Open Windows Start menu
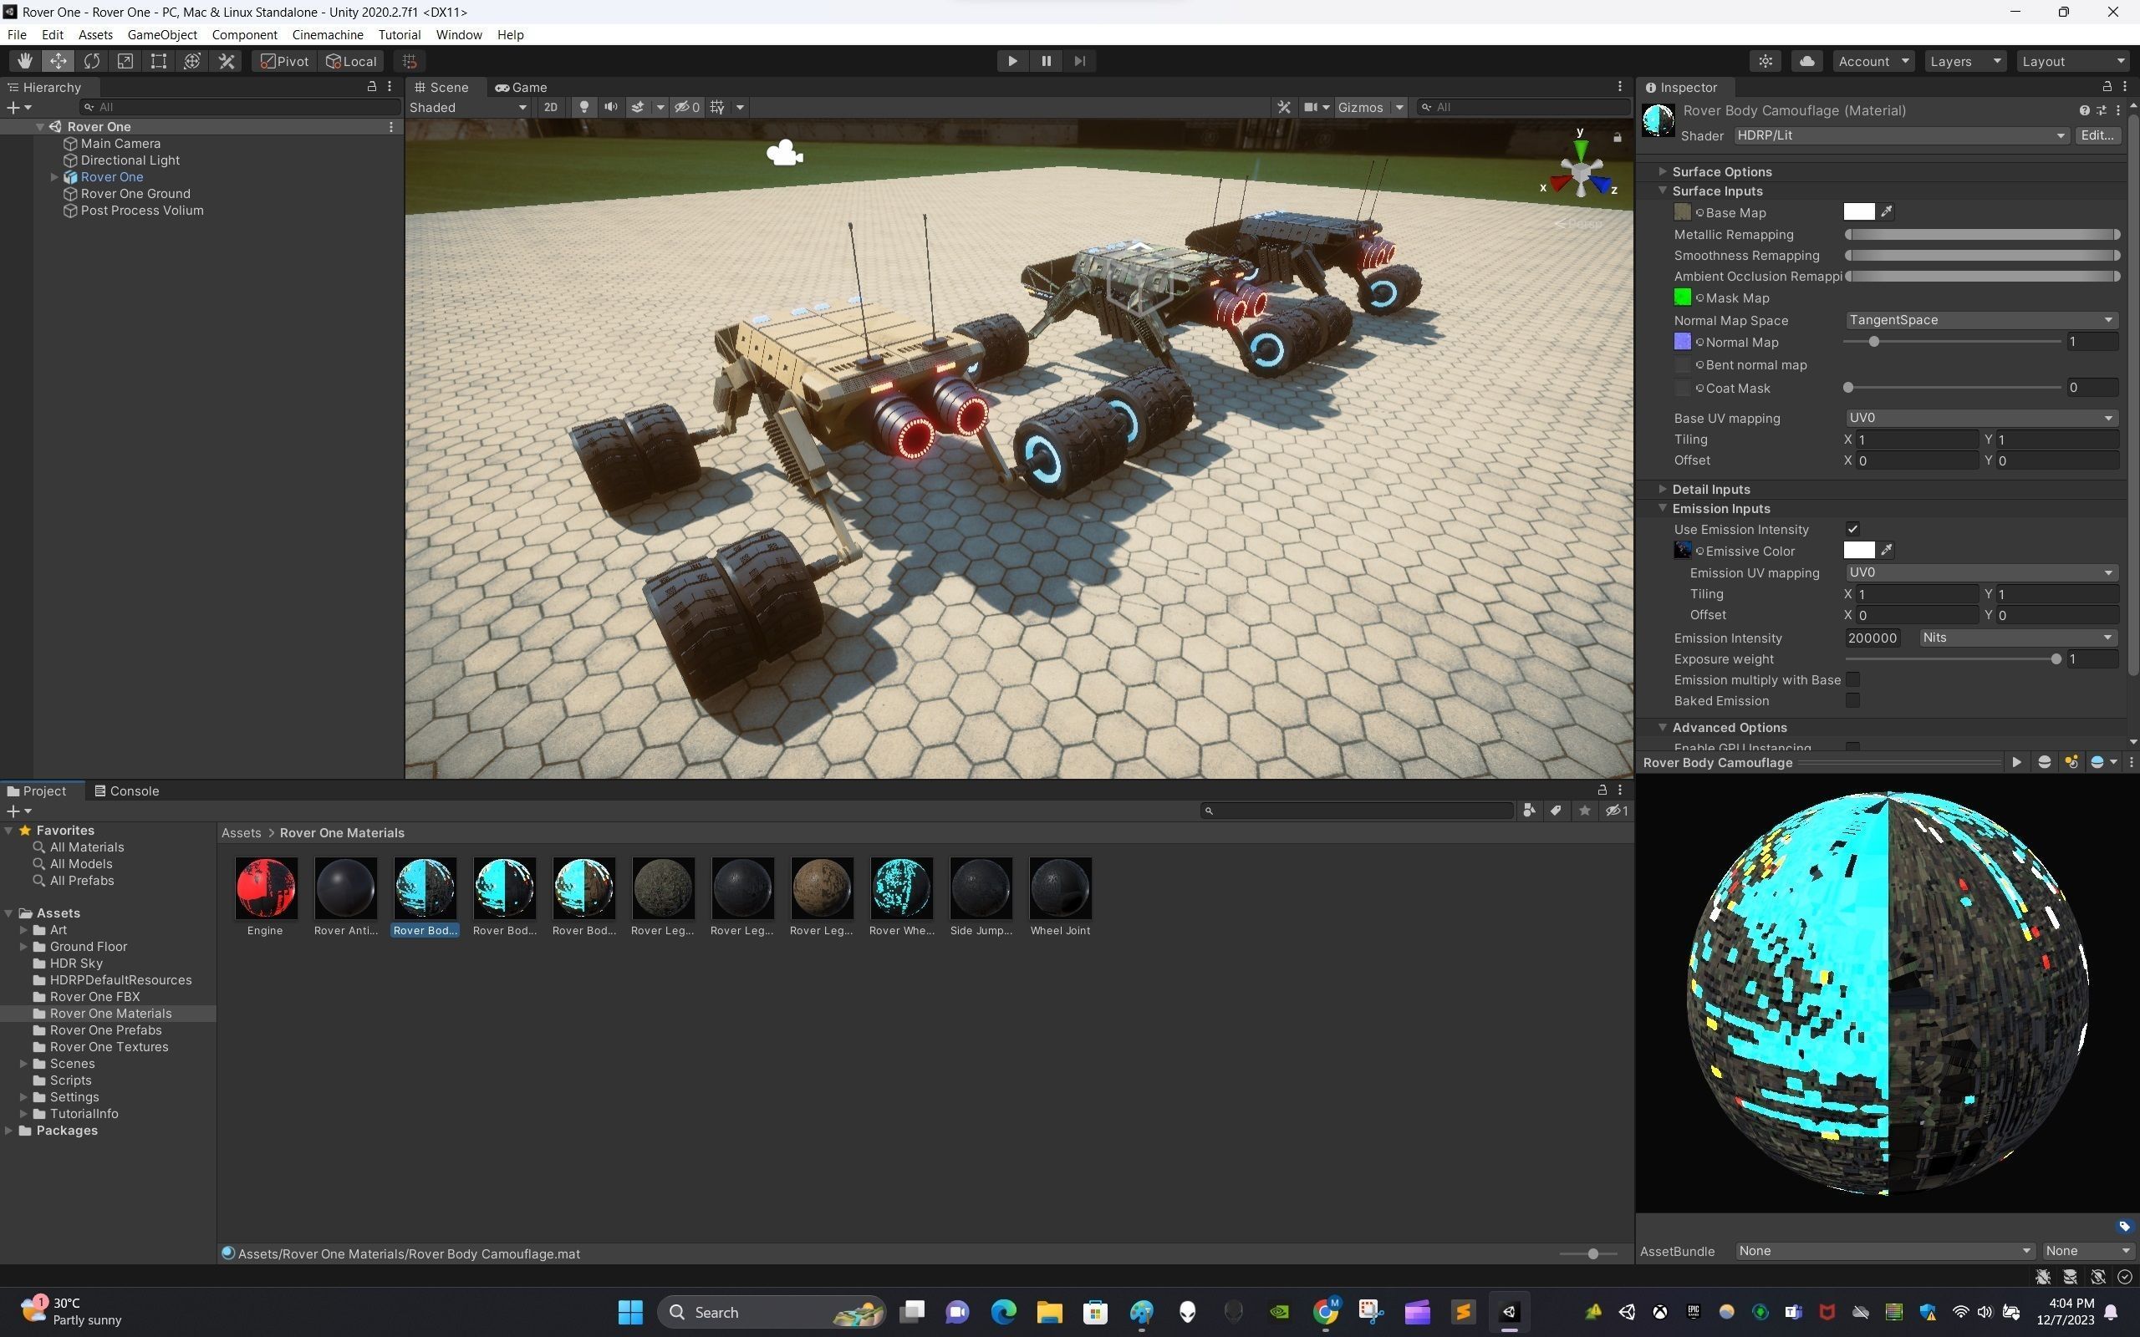This screenshot has height=1337, width=2140. 630,1312
